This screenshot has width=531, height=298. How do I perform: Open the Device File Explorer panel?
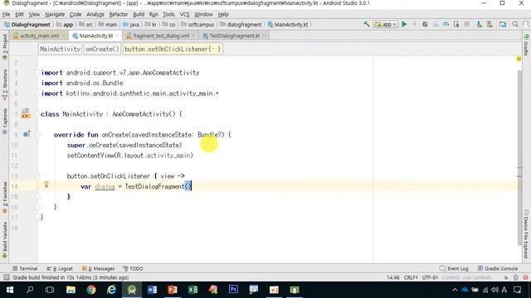(x=526, y=233)
